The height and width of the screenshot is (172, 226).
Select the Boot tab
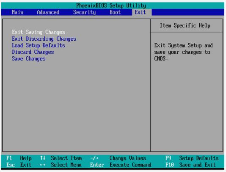(115, 12)
